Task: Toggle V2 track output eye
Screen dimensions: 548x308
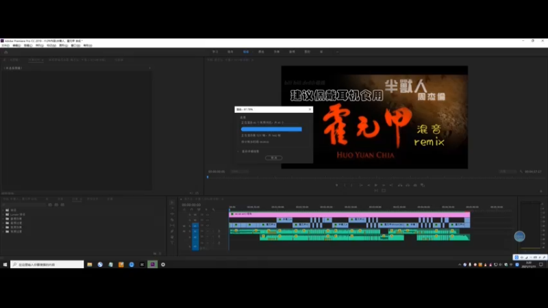Action: [208, 220]
